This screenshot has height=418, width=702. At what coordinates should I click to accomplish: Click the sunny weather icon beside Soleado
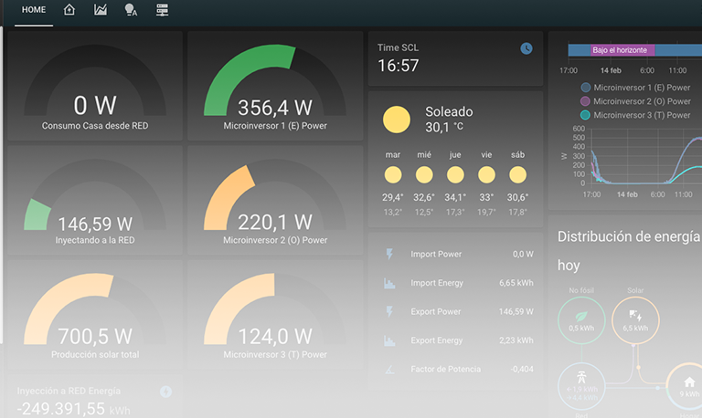396,120
